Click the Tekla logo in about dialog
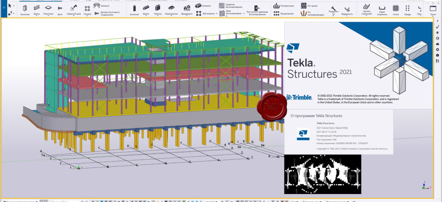This screenshot has height=202, width=442. (303, 134)
